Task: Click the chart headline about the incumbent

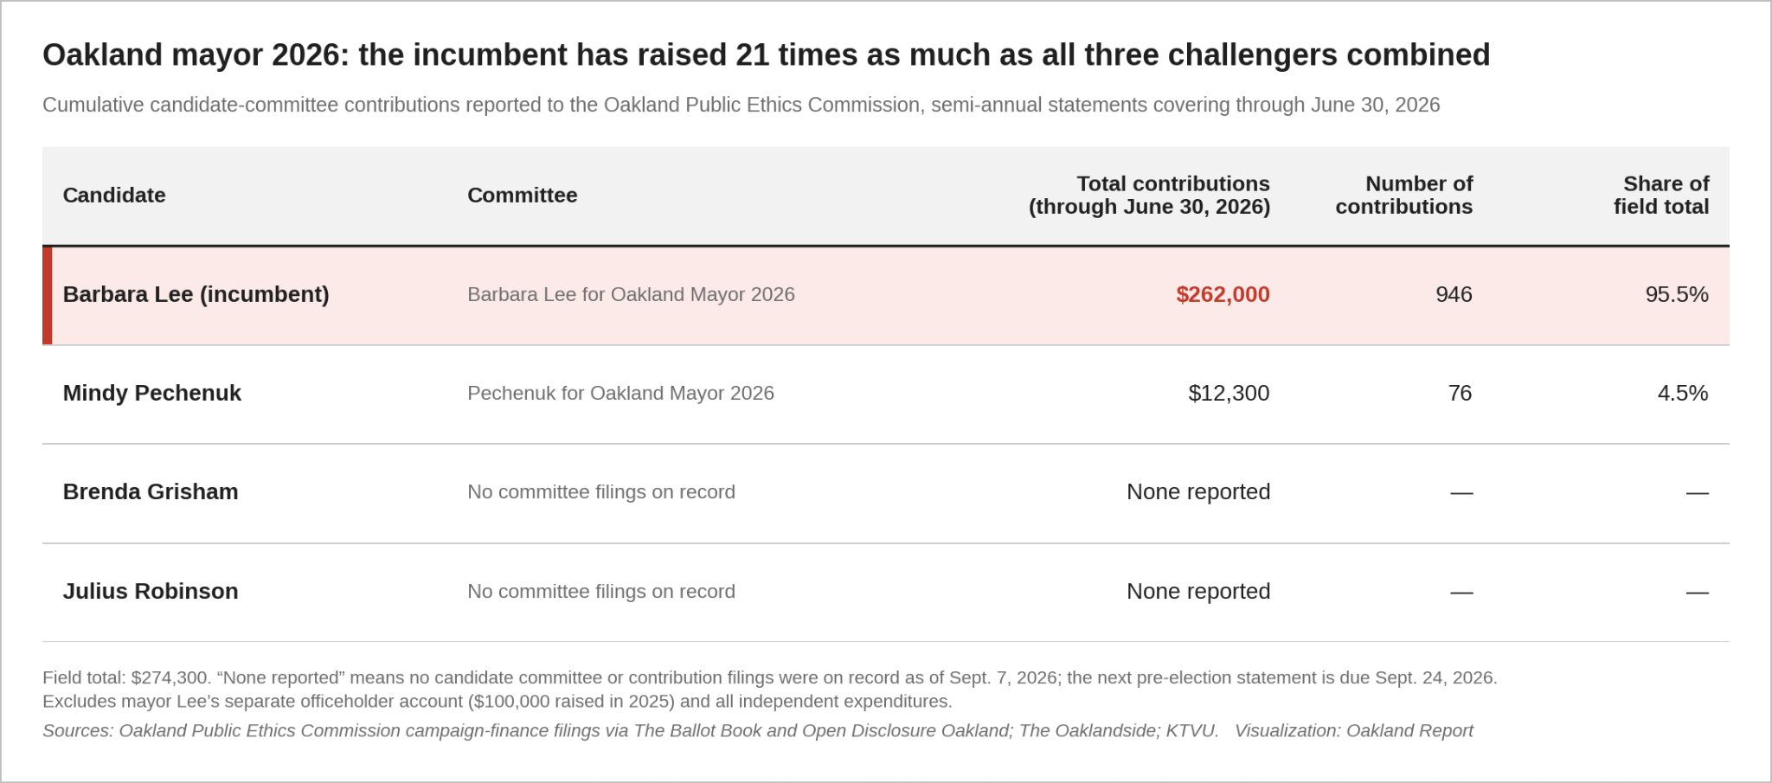Action: point(766,55)
